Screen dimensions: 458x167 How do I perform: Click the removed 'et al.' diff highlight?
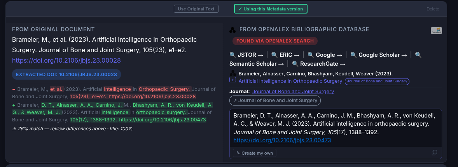click(x=56, y=89)
